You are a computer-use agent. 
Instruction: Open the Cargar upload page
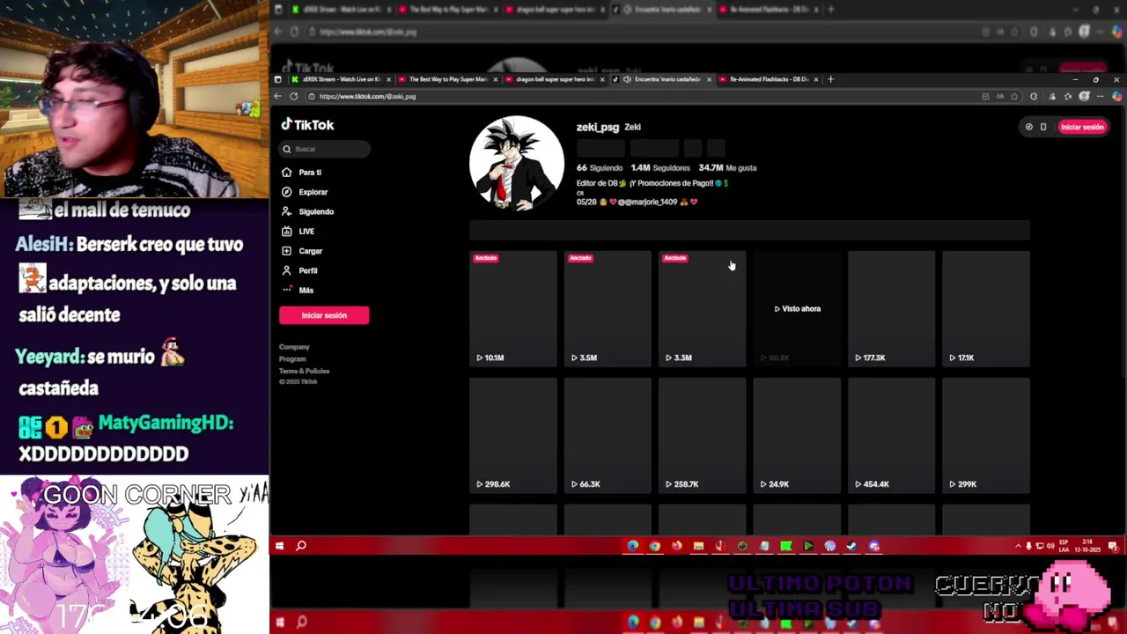310,251
